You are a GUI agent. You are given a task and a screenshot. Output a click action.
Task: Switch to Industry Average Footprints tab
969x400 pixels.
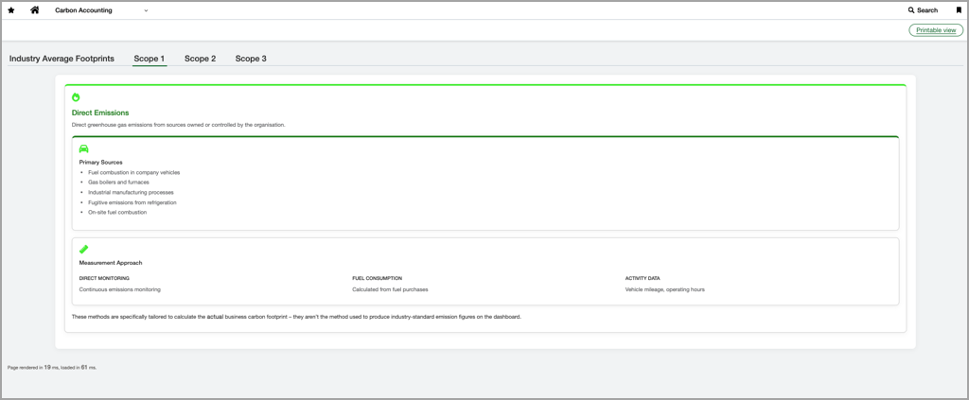[x=62, y=59]
